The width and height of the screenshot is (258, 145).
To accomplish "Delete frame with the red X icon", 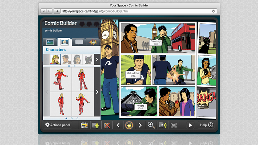I will point(107,125).
